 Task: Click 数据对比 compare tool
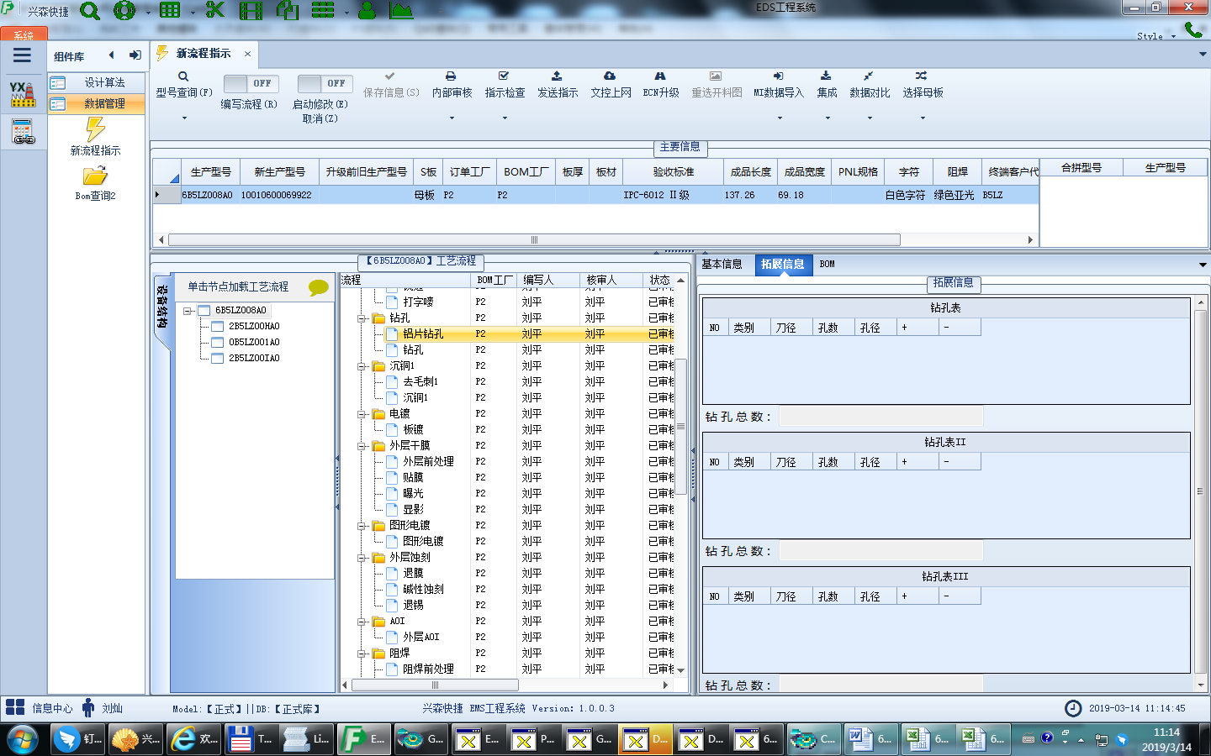pyautogui.click(x=870, y=84)
